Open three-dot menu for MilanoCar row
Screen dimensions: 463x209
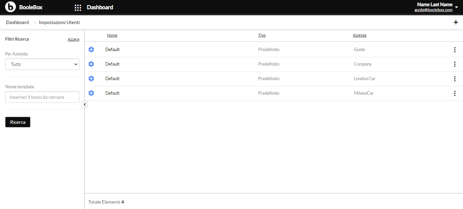(x=455, y=93)
